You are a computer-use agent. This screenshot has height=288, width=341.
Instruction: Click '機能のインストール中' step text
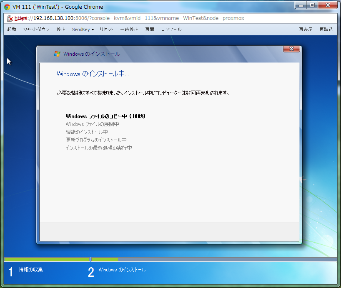[87, 132]
